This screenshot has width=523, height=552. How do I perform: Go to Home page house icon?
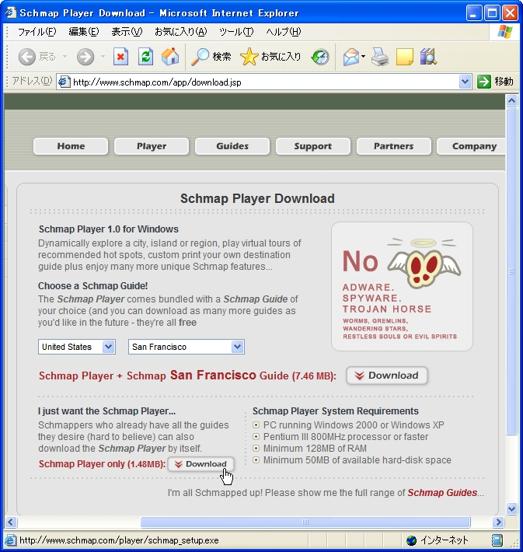(170, 56)
